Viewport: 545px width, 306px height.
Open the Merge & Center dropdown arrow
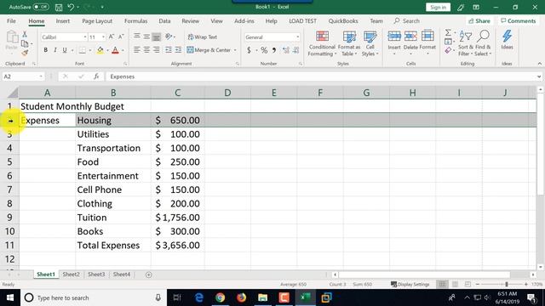[x=235, y=50]
